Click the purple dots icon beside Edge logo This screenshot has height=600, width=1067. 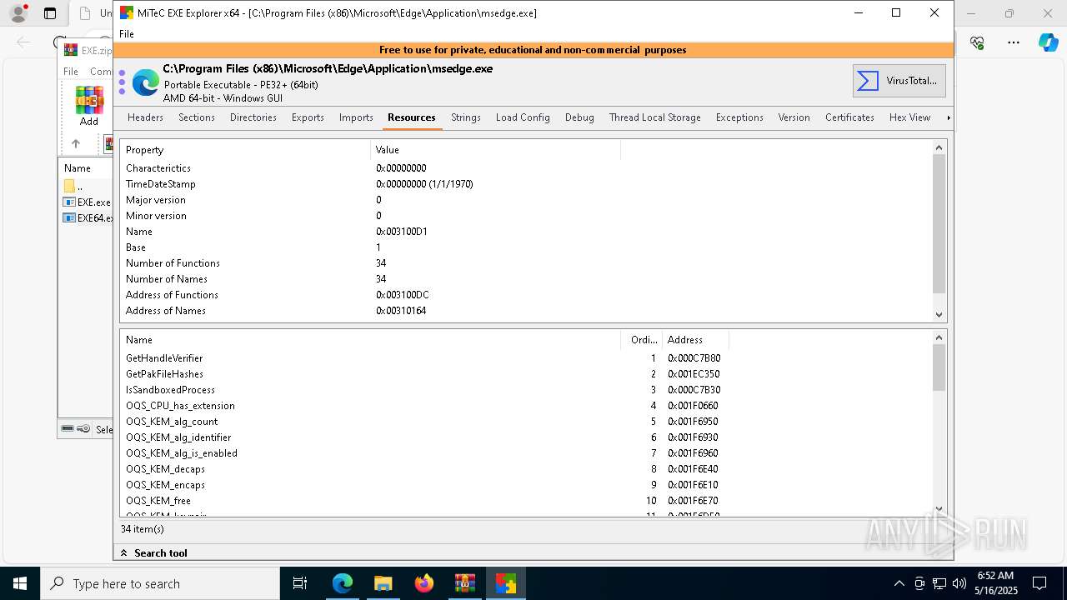pyautogui.click(x=122, y=82)
